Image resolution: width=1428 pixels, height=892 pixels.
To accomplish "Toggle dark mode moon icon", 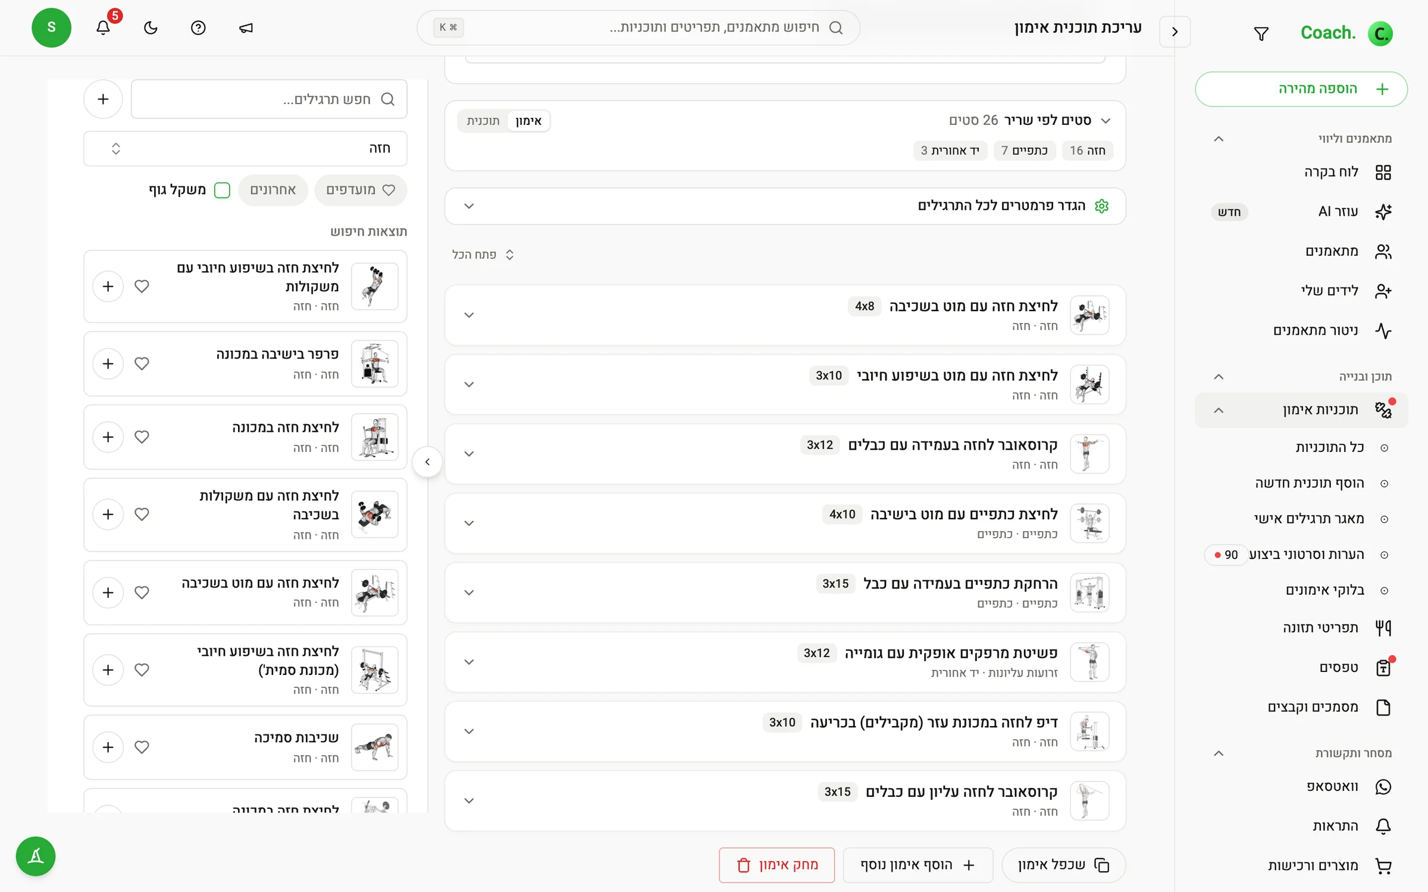I will (151, 28).
